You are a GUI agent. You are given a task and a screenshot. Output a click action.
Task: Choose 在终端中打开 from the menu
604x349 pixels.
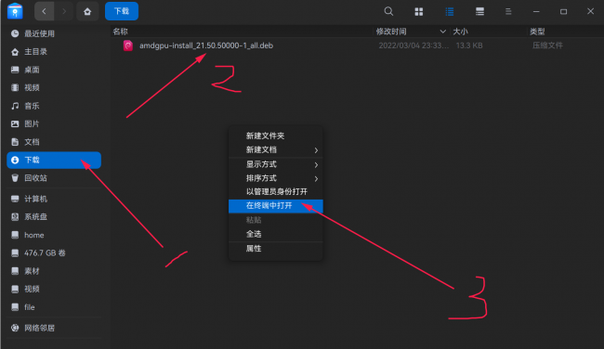[x=276, y=206]
